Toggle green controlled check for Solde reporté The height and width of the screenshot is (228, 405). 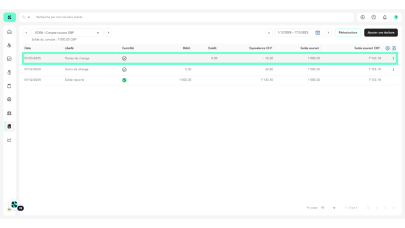tap(124, 80)
